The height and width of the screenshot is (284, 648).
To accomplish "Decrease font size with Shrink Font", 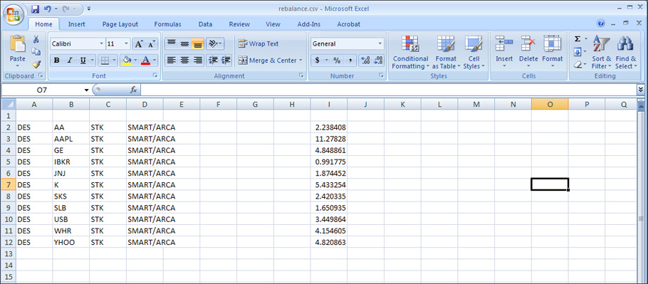I will pyautogui.click(x=152, y=43).
